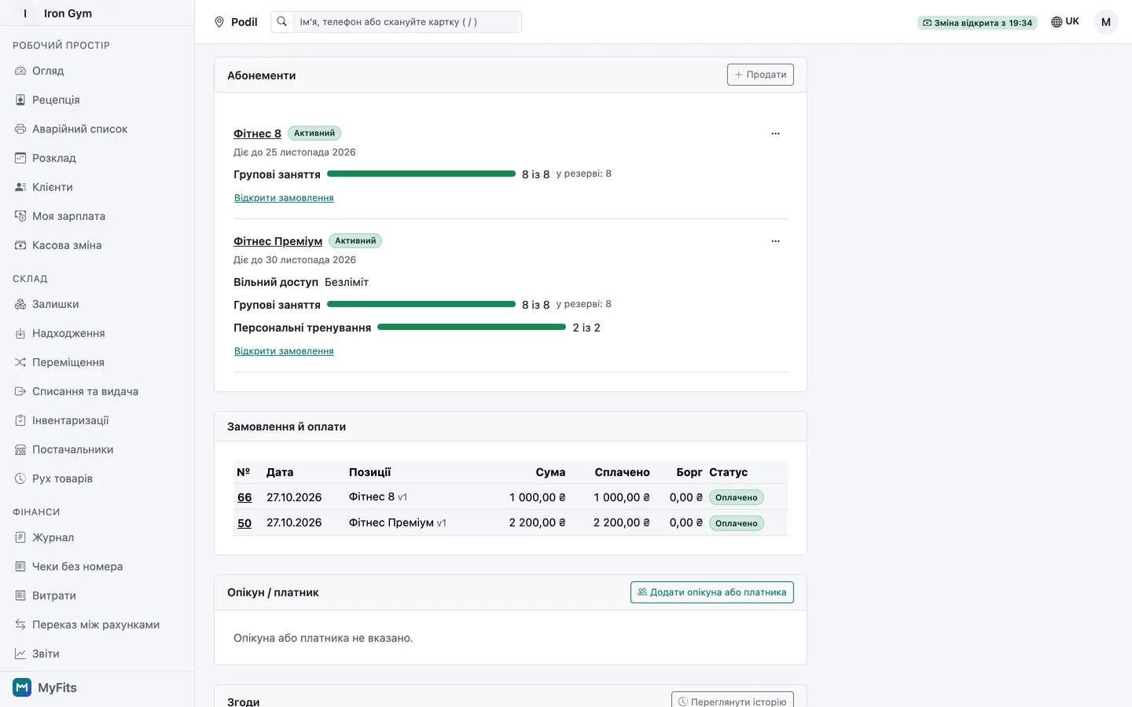Click the Групові заняття progress bar of Фітнес 8
Viewport: 1132px width, 707px height.
tap(421, 174)
